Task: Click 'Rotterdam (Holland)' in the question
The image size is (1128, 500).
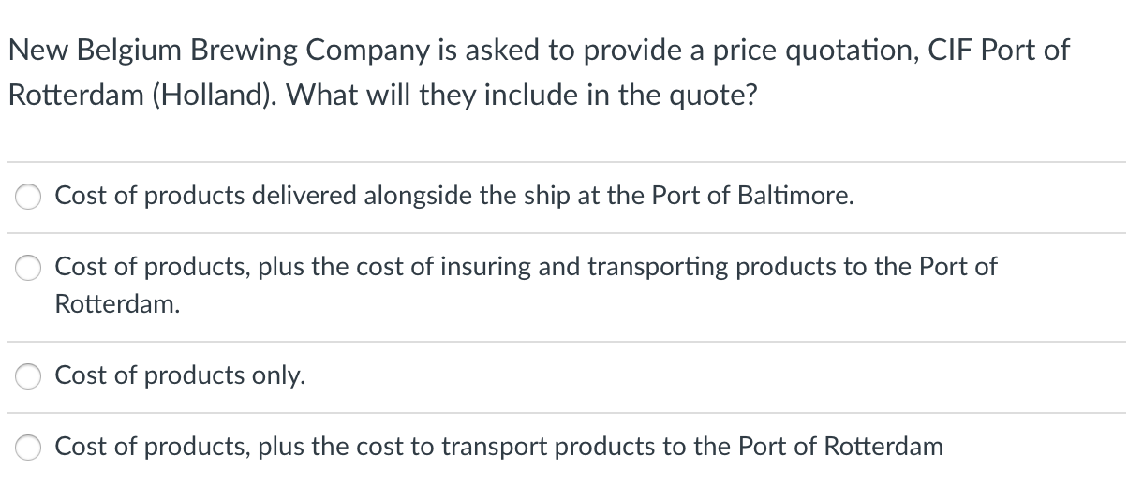Action: tap(139, 96)
